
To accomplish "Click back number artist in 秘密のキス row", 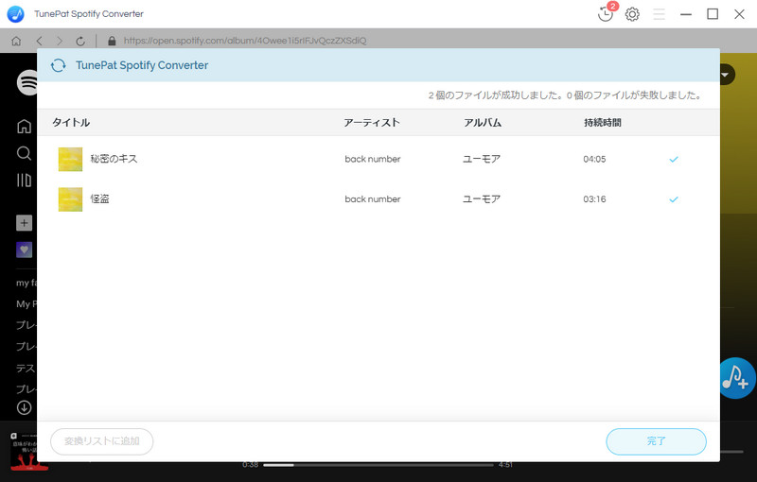I will [x=373, y=159].
